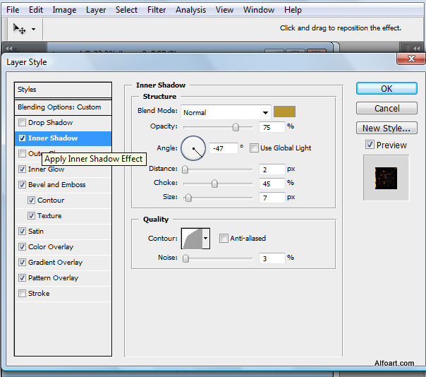Open the Blend Mode dropdown
Image resolution: width=426 pixels, height=377 pixels.
pyautogui.click(x=226, y=112)
